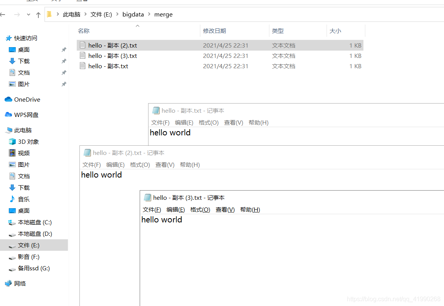The width and height of the screenshot is (444, 306).
Task: Sort files by 修改日期 column header
Action: [215, 31]
